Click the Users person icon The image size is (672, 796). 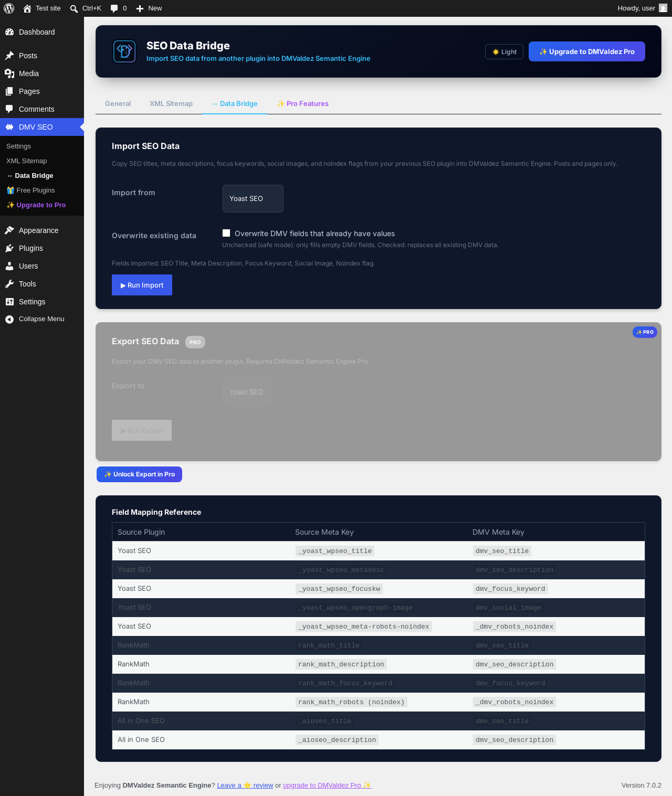(9, 266)
